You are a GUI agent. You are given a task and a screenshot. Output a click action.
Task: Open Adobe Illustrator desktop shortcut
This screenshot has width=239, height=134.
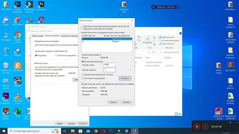tap(6, 114)
